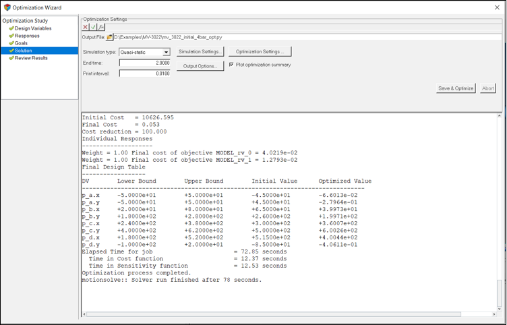
Task: Click the green checkmark apply icon
Action: (x=94, y=27)
